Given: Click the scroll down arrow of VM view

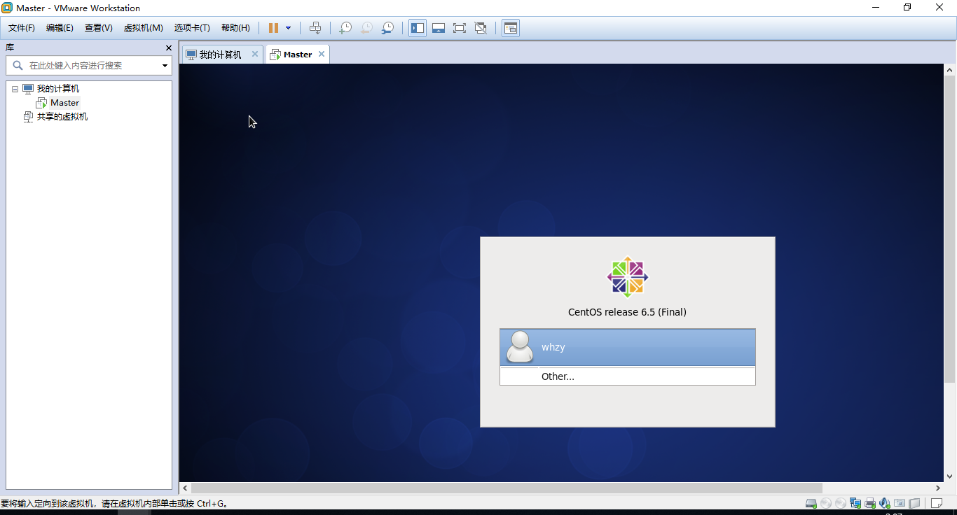Looking at the screenshot, I should point(950,477).
